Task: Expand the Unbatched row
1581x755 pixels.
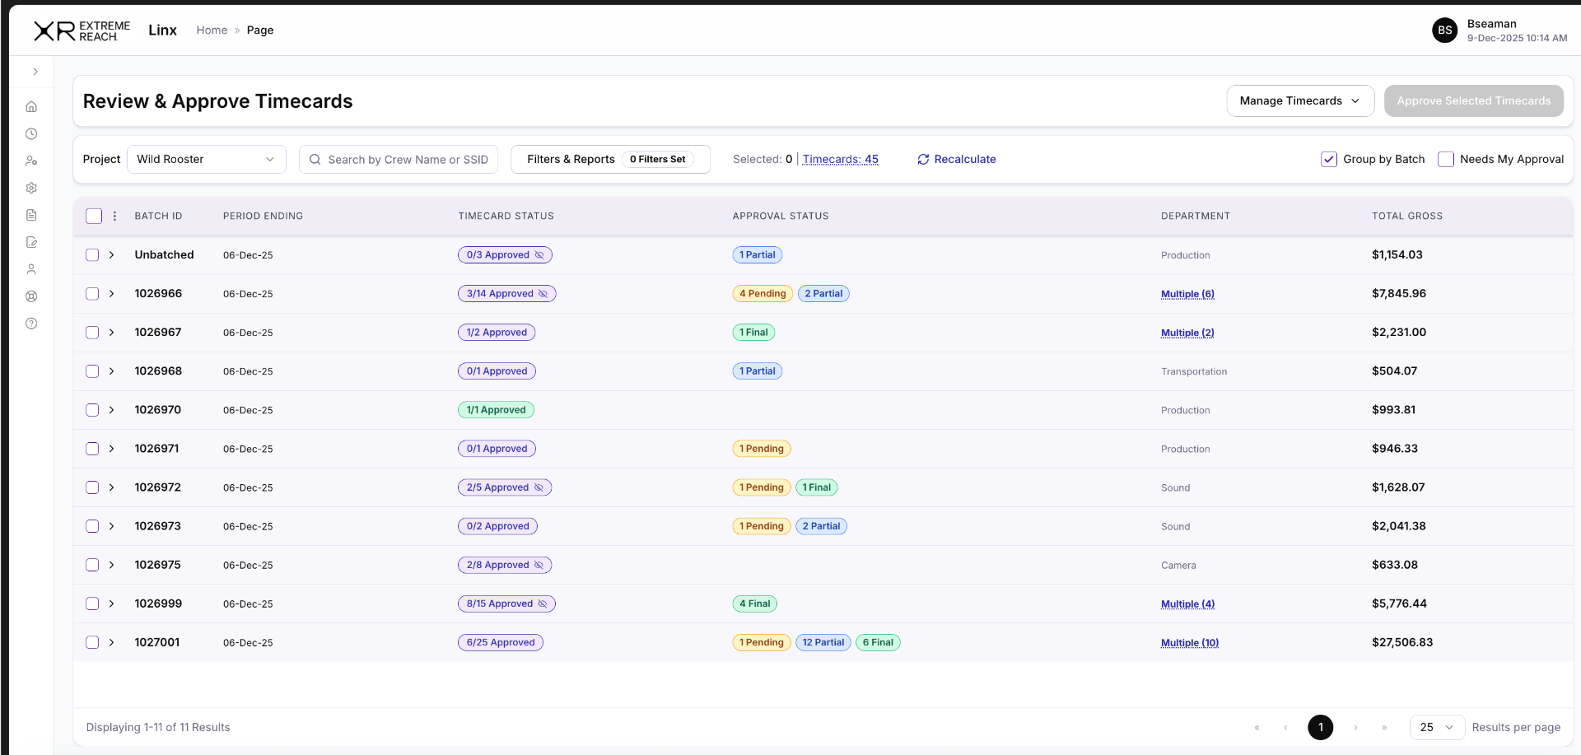Action: [112, 255]
